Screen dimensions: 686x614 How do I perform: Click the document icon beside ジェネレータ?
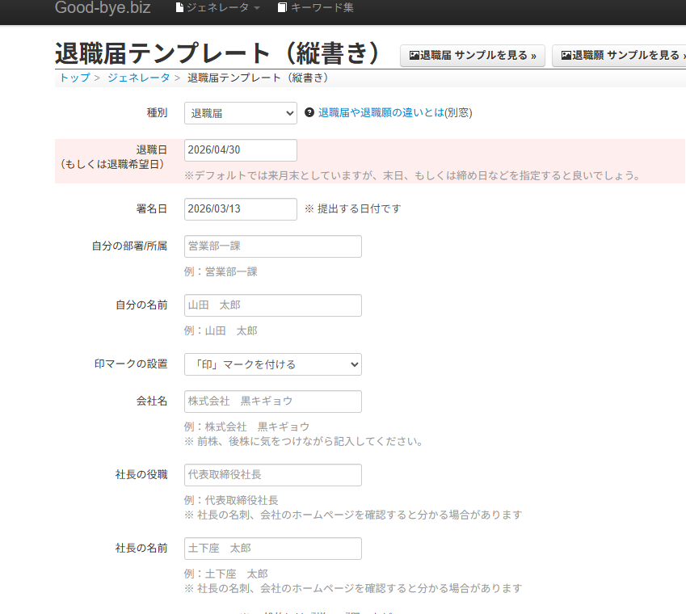tap(180, 8)
